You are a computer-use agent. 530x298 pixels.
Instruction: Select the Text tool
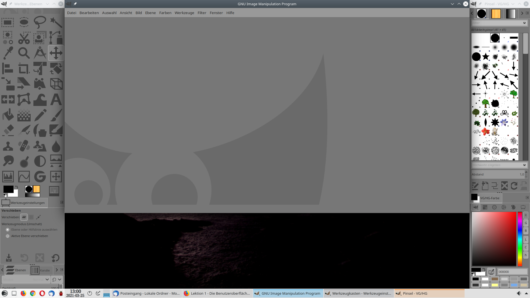pos(56,100)
